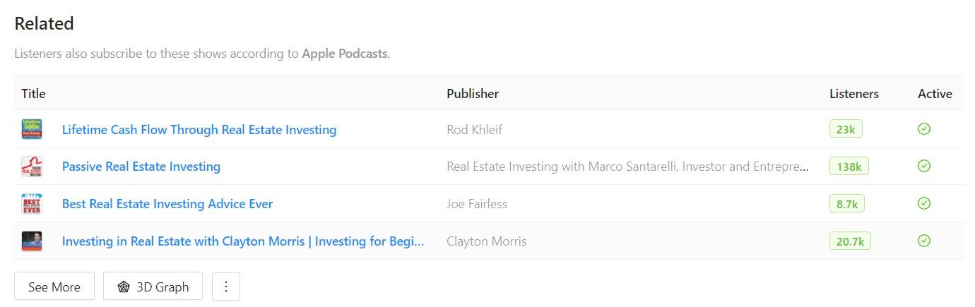Image resolution: width=975 pixels, height=307 pixels.
Task: Click active checkmark for Clayton Morris show
Action: [x=923, y=241]
